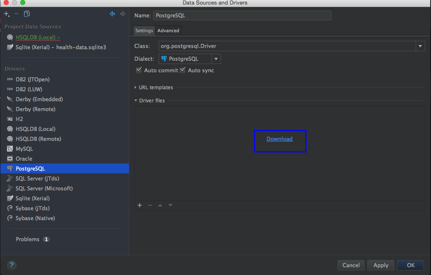This screenshot has width=431, height=275.
Task: Click the SQL Server (Microsoft) driver icon
Action: tap(10, 188)
